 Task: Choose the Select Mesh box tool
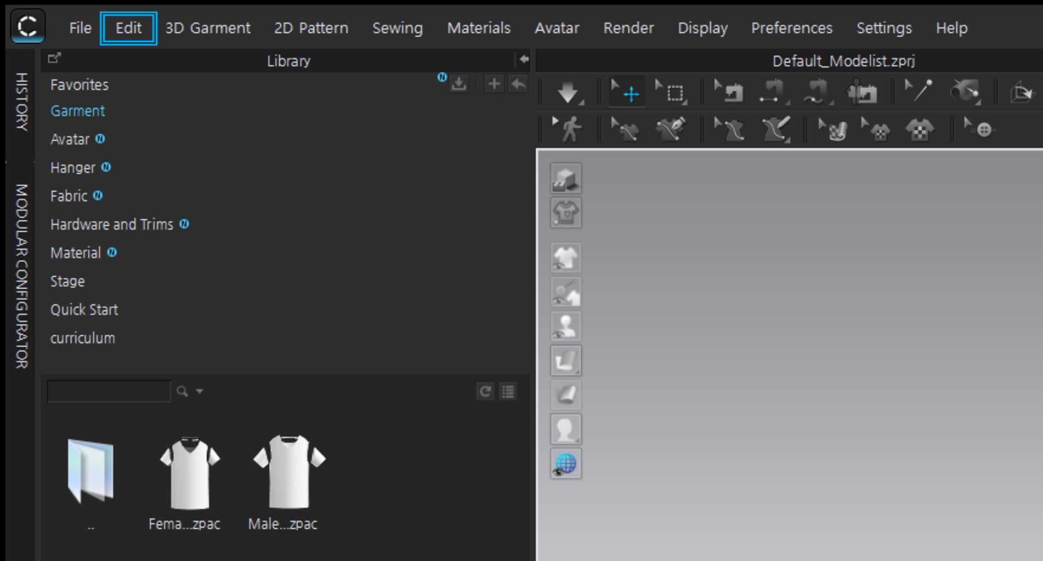(x=671, y=92)
